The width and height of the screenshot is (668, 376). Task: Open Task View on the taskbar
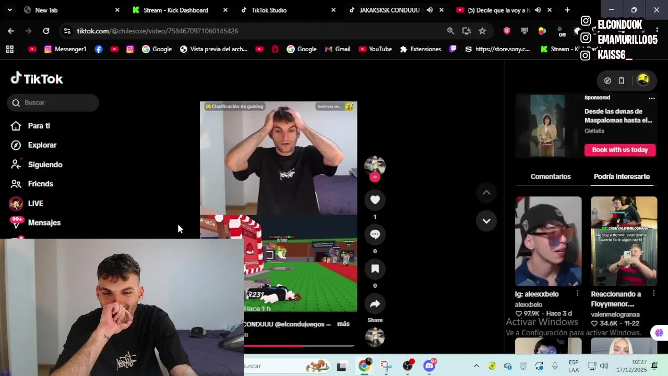point(341,366)
